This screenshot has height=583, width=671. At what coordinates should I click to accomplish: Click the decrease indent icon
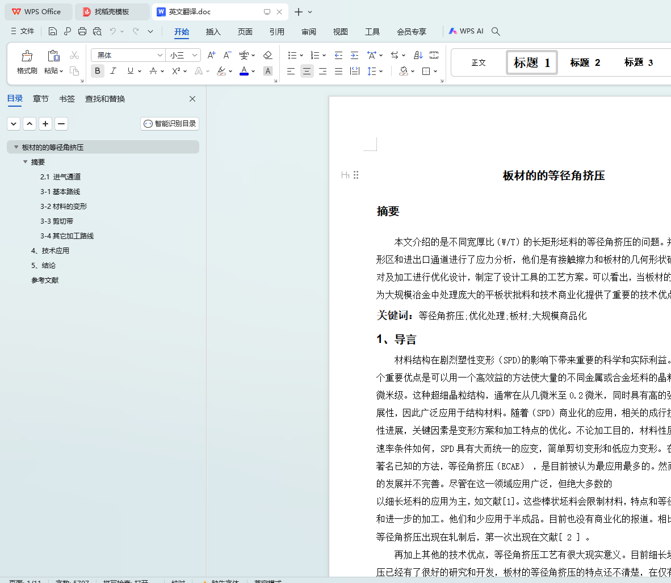(338, 55)
